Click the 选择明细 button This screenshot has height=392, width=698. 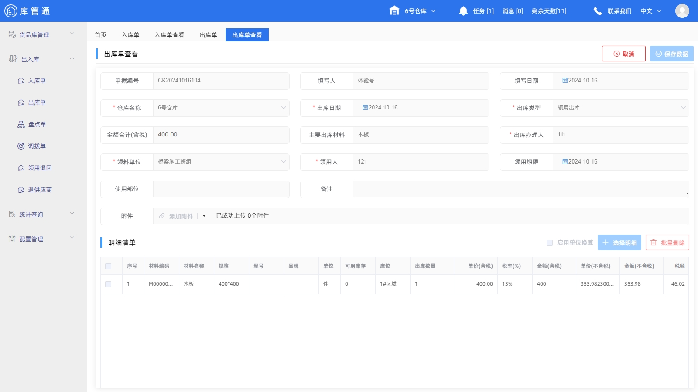tap(619, 242)
